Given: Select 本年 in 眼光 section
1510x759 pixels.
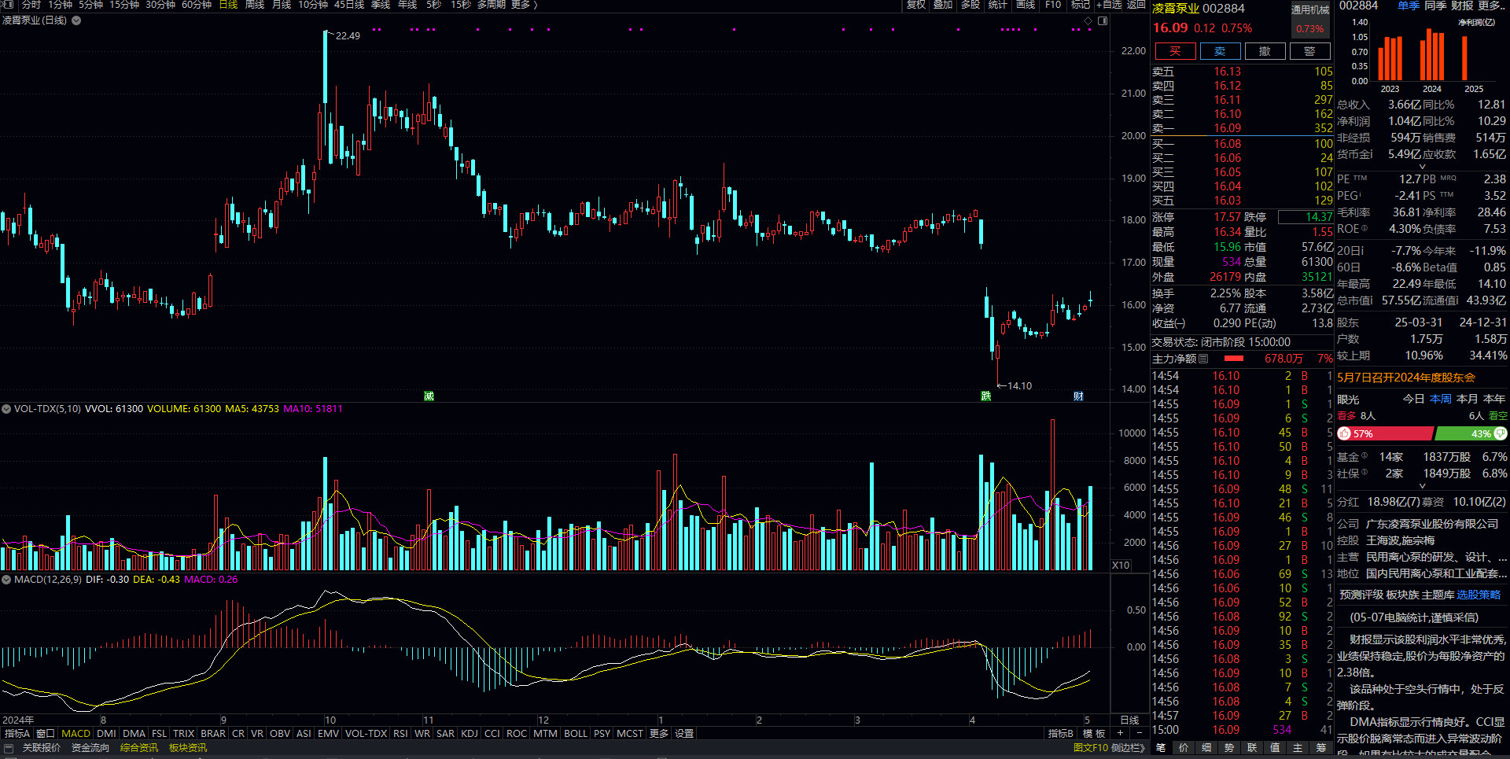Looking at the screenshot, I should tap(1494, 400).
